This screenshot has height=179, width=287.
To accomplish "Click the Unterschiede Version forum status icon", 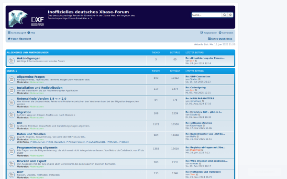I will coord(11,103).
